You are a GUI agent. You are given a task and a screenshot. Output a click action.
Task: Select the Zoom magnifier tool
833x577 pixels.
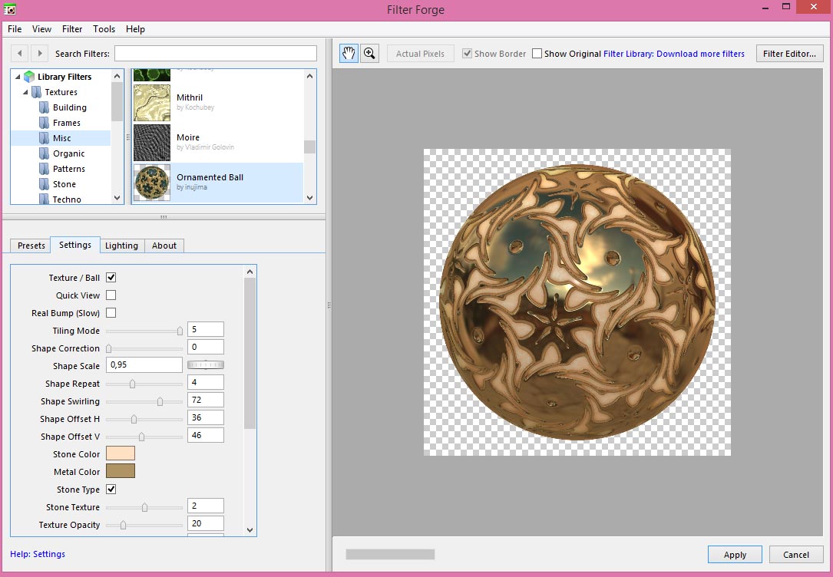tap(369, 54)
